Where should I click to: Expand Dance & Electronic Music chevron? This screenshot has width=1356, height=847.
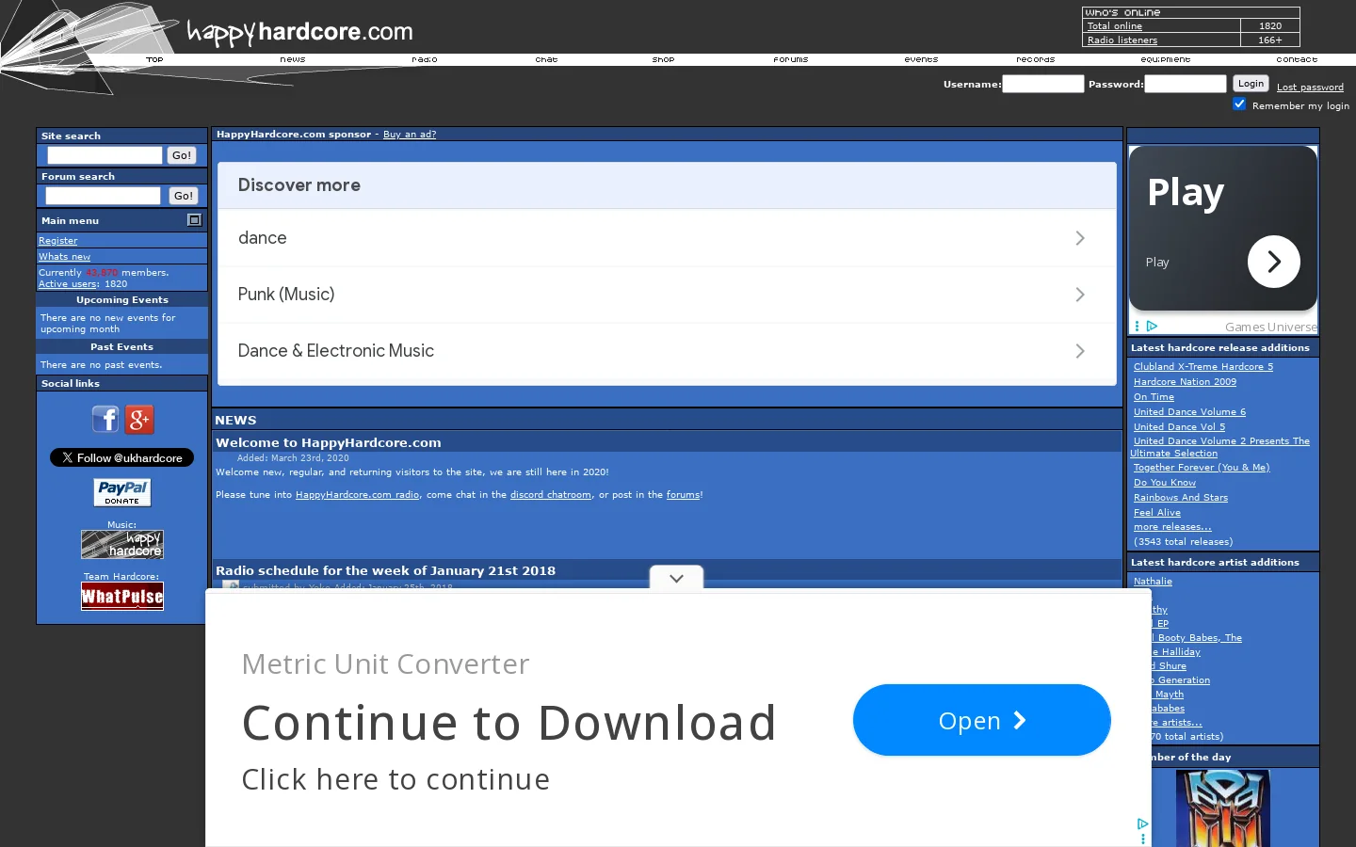pyautogui.click(x=1080, y=351)
